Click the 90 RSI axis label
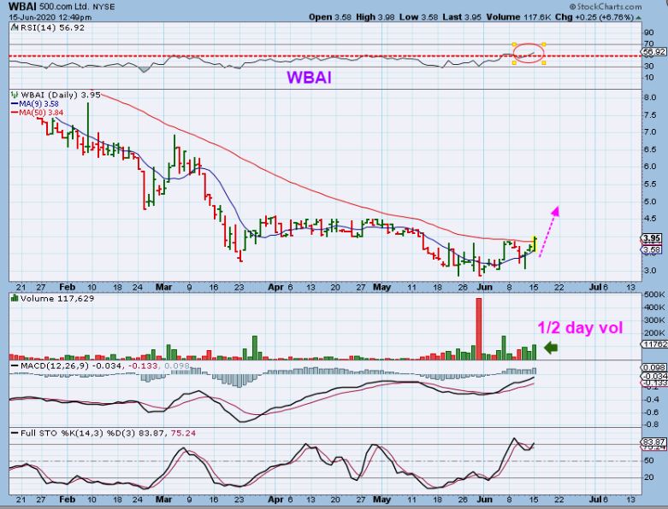Viewport: 668px width, 509px height. click(x=649, y=32)
